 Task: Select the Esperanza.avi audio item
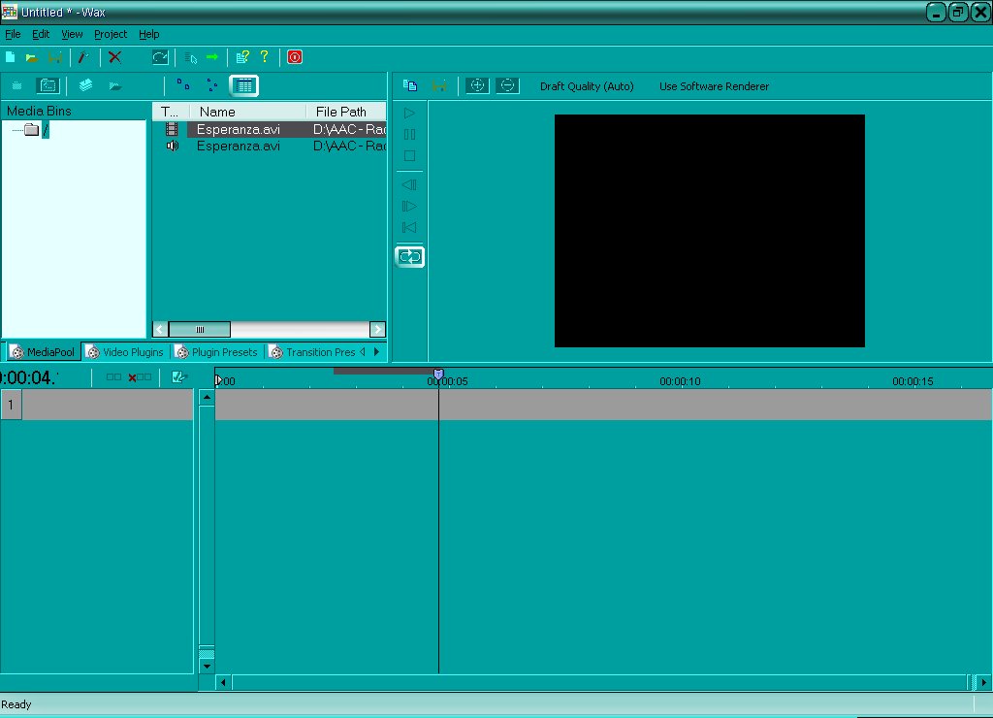pos(239,146)
